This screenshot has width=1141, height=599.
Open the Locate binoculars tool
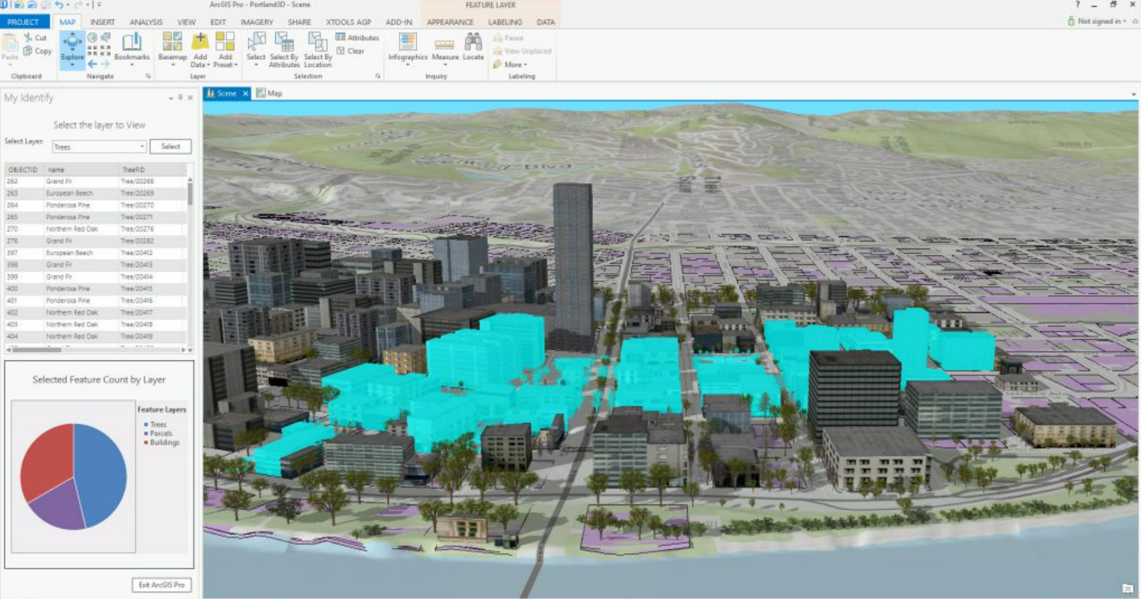tap(473, 47)
